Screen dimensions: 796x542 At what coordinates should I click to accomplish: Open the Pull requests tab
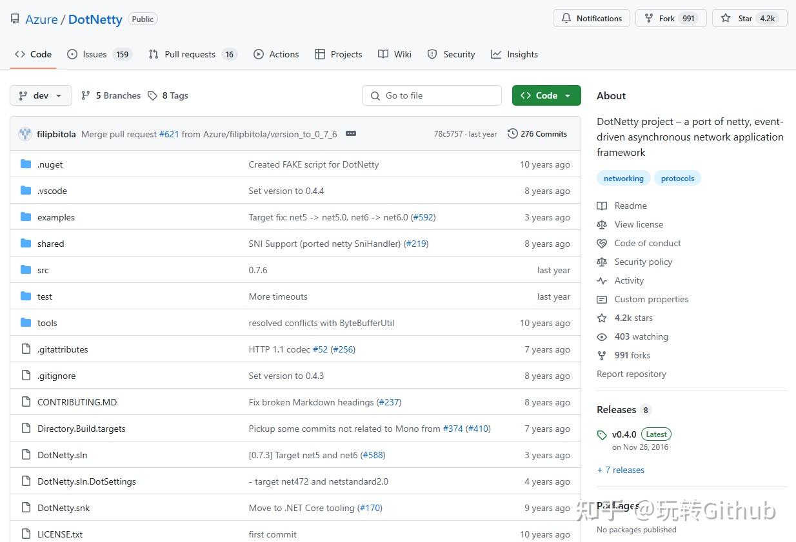coord(190,54)
